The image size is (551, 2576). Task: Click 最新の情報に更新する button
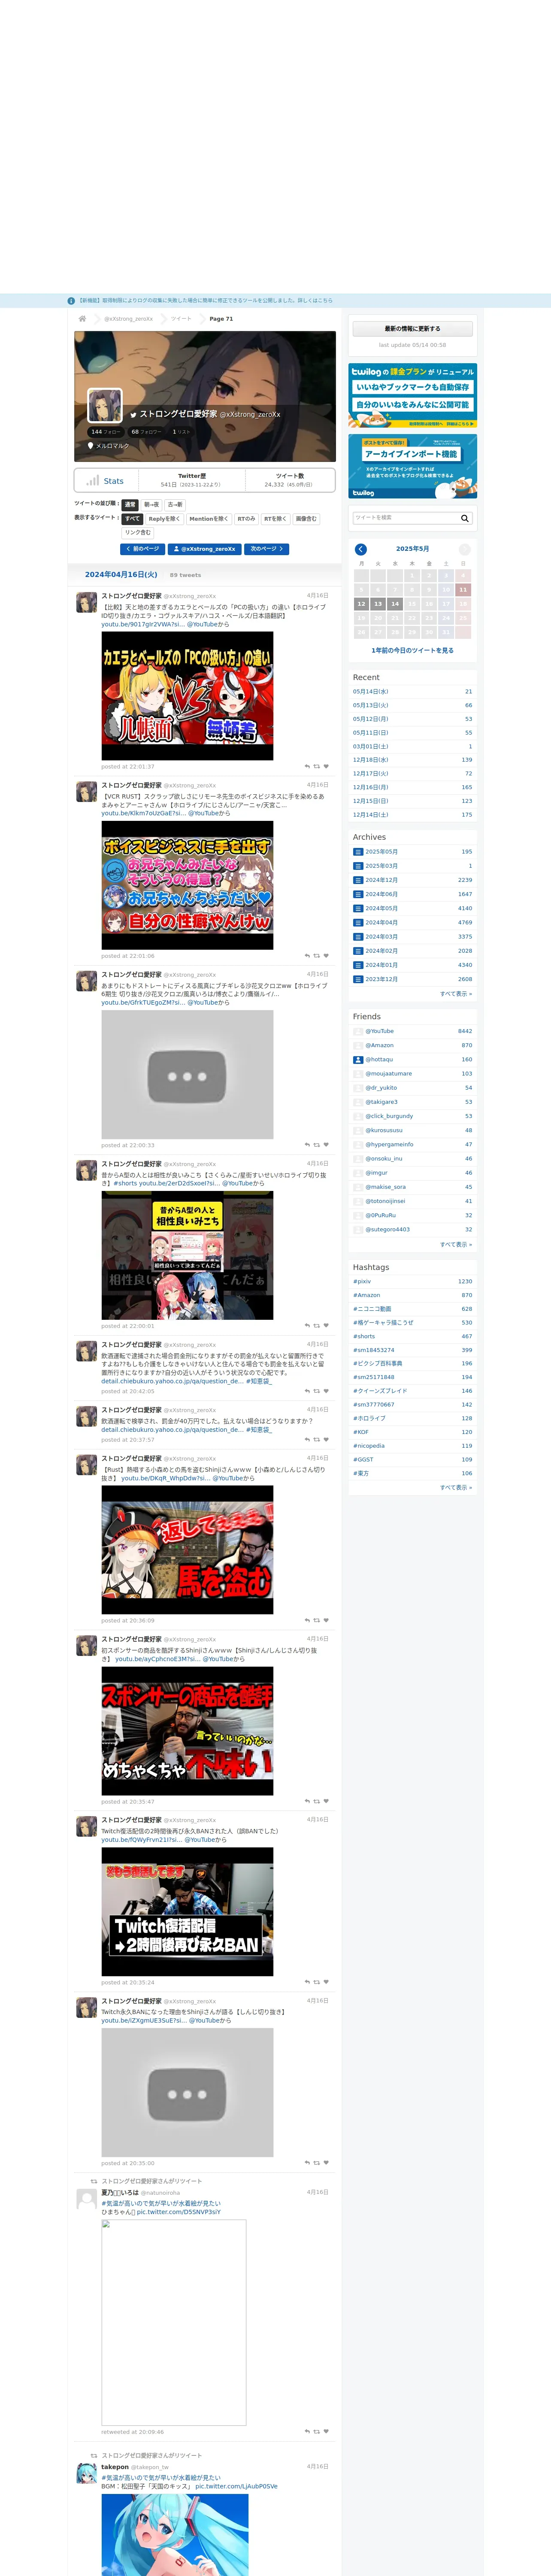412,329
